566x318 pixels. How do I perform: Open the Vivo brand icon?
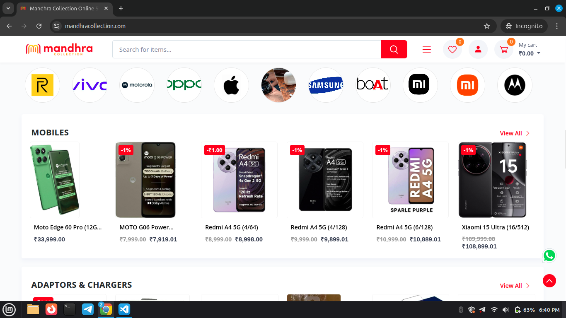tap(89, 85)
